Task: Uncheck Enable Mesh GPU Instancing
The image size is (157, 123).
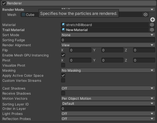Action: tap(63, 55)
